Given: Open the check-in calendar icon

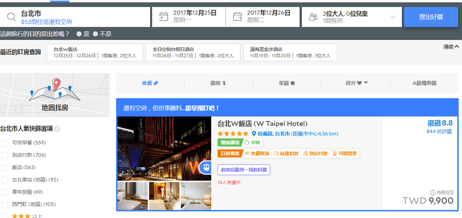Looking at the screenshot, I should tap(163, 17).
